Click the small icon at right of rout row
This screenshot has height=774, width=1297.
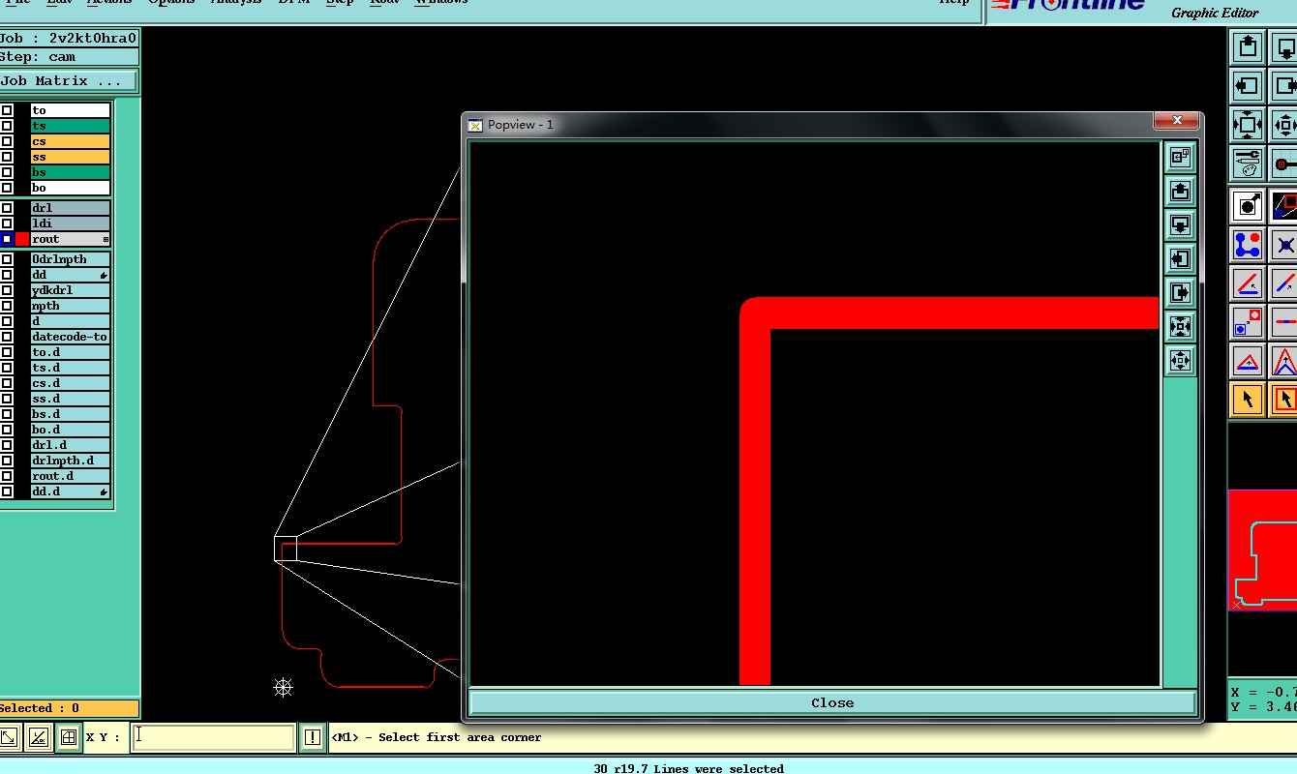coord(106,239)
